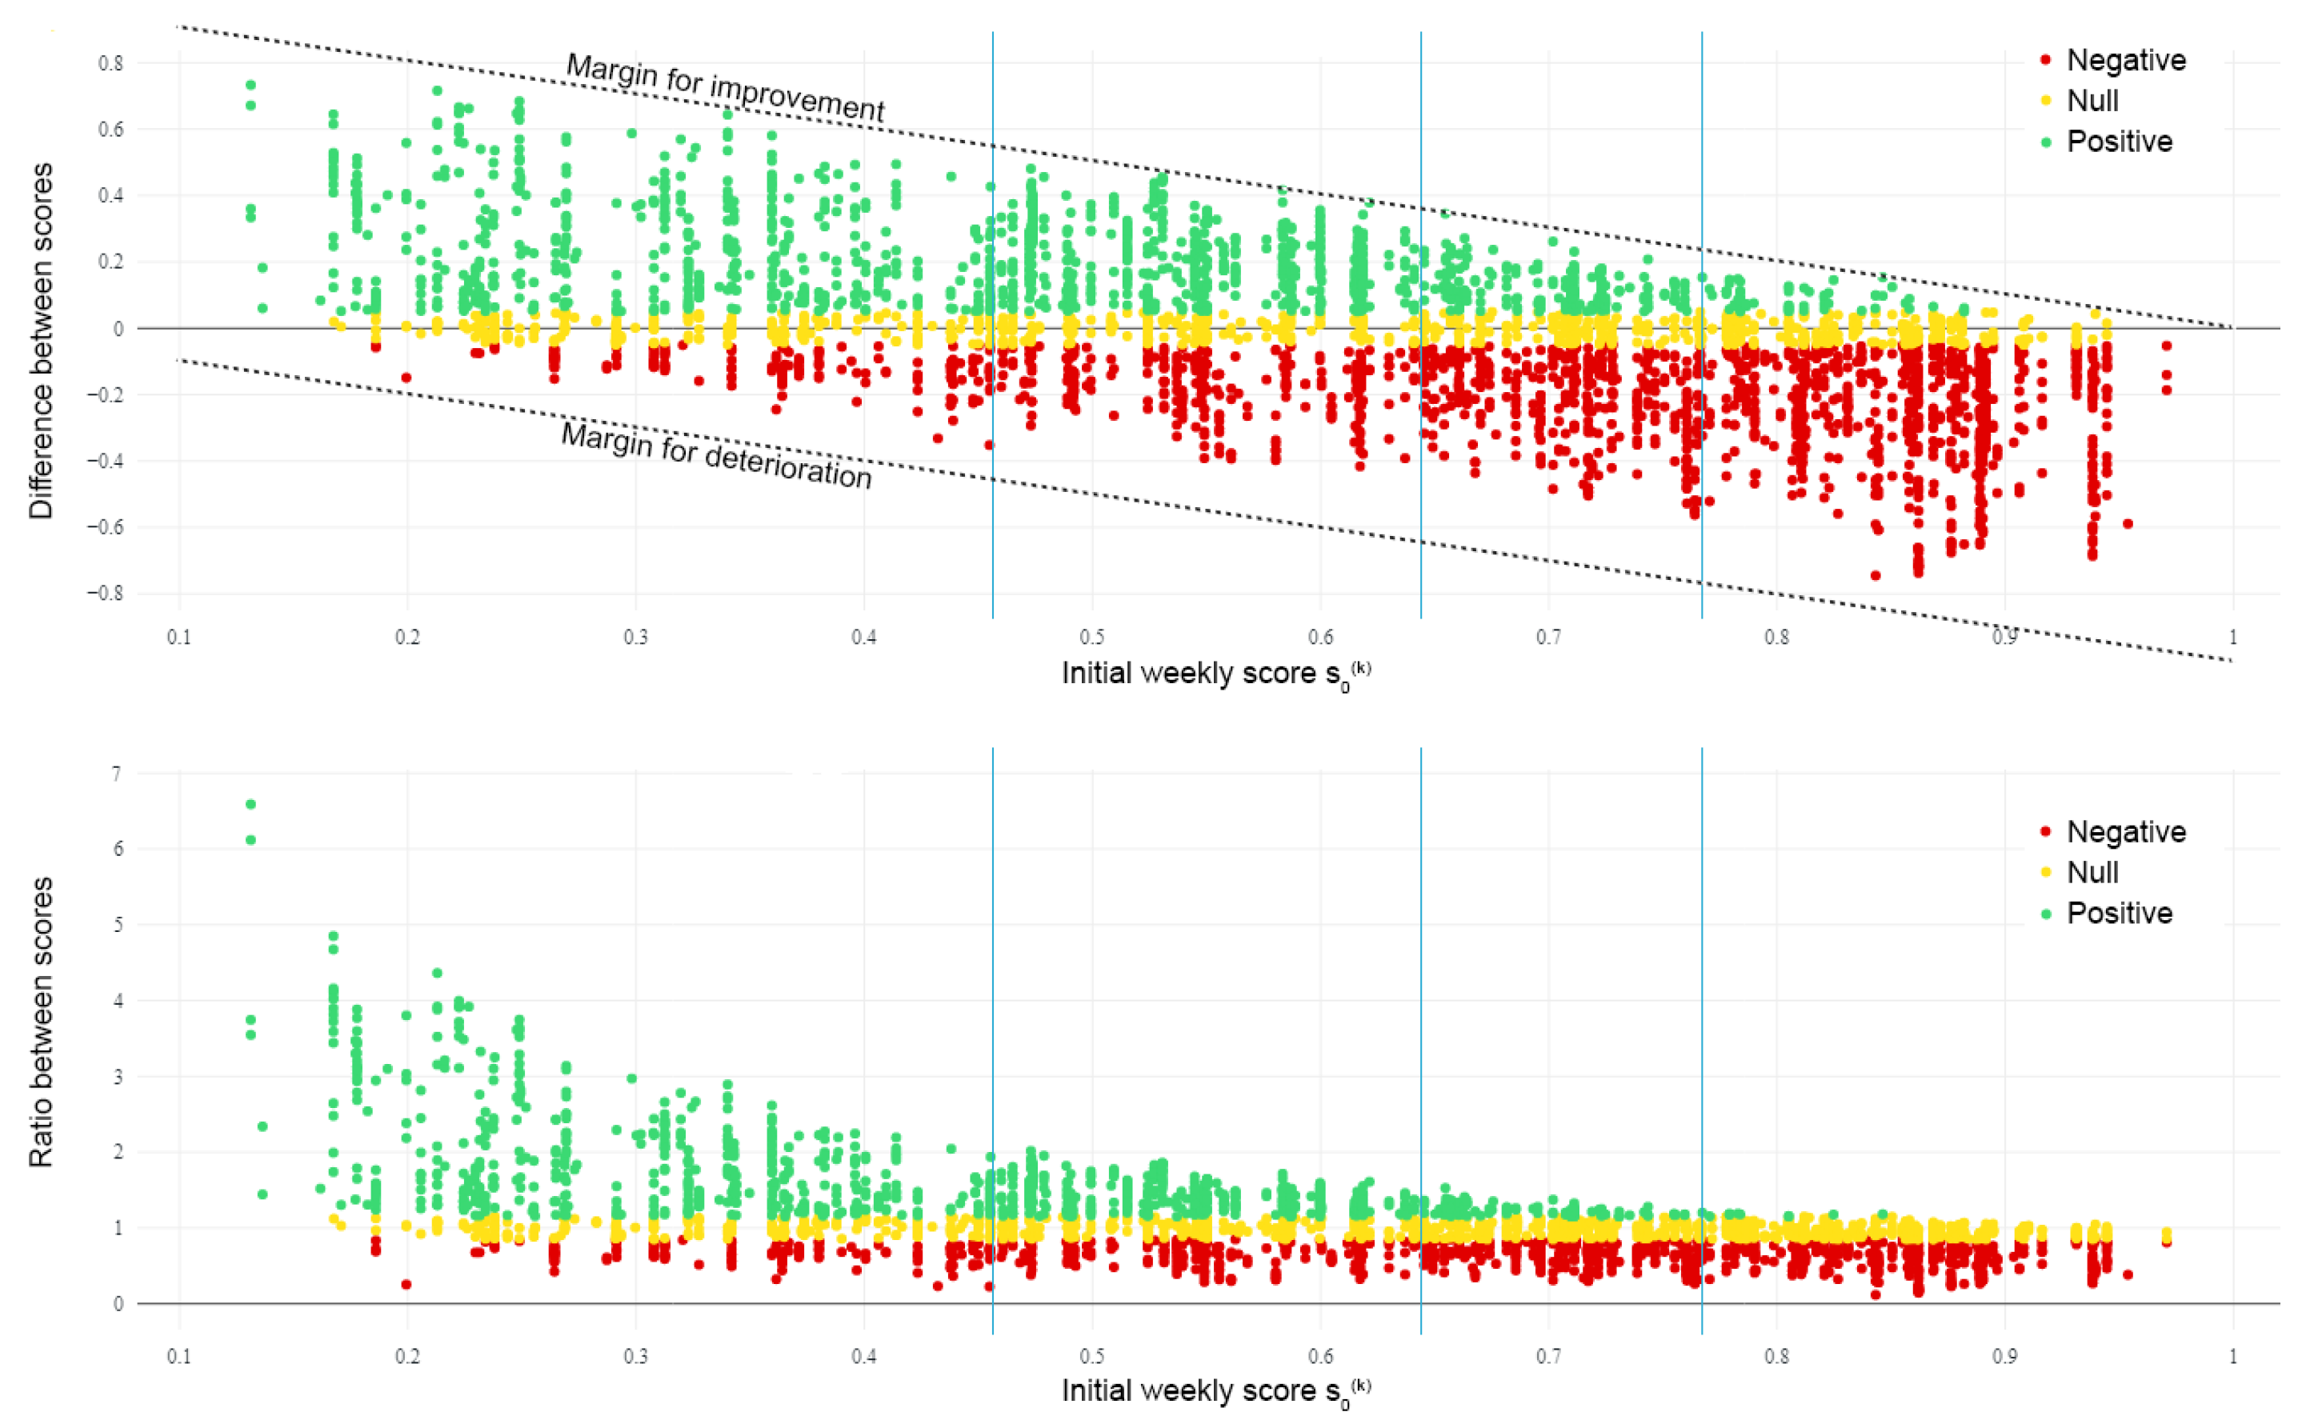Click 'Difference between scores' y-axis title
Image resolution: width=2322 pixels, height=1428 pixels.
[x=41, y=341]
